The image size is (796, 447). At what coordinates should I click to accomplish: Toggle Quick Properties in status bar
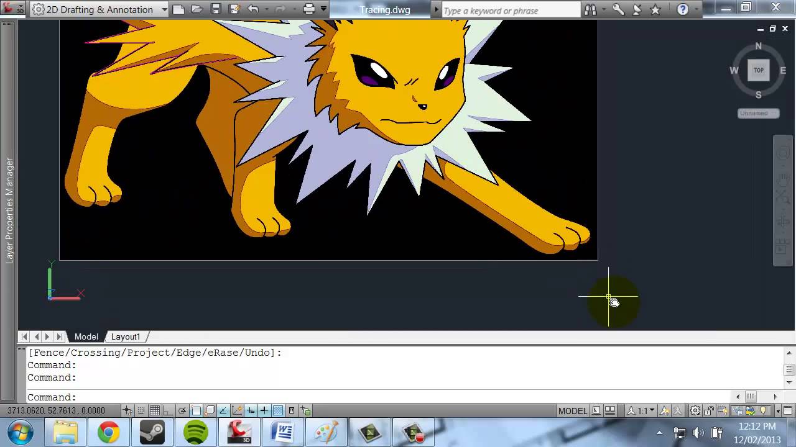click(x=291, y=410)
